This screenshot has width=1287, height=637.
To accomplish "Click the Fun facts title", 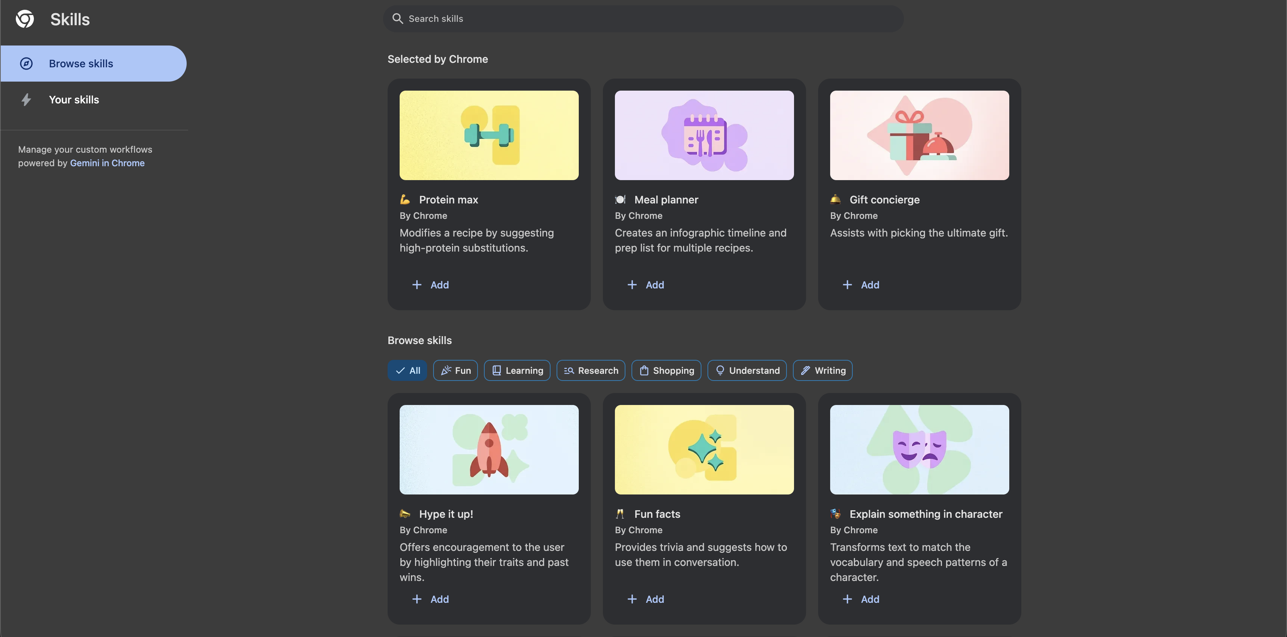I will coord(657,514).
